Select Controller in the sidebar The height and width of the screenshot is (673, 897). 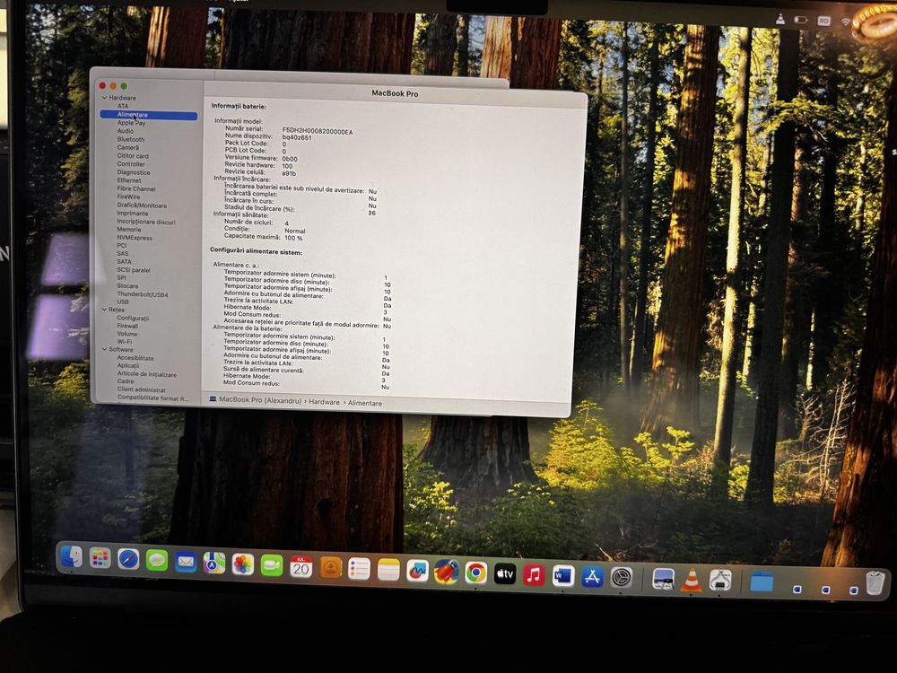[x=131, y=163]
